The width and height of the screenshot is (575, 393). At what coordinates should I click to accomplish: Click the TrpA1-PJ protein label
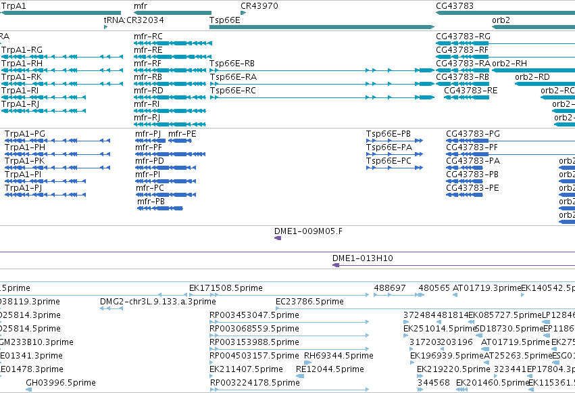23,188
